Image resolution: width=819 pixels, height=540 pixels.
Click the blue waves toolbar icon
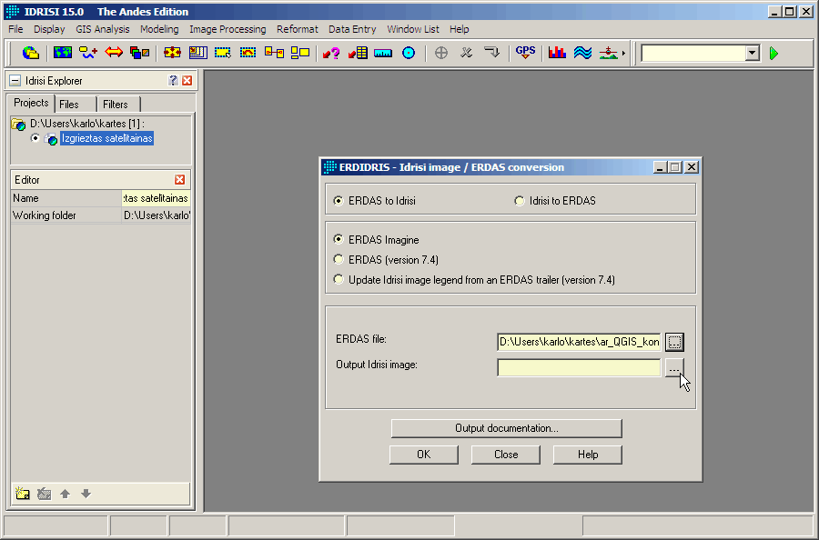(582, 53)
